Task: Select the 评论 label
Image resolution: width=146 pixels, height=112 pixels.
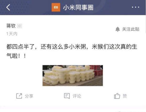Action: pos(77,96)
